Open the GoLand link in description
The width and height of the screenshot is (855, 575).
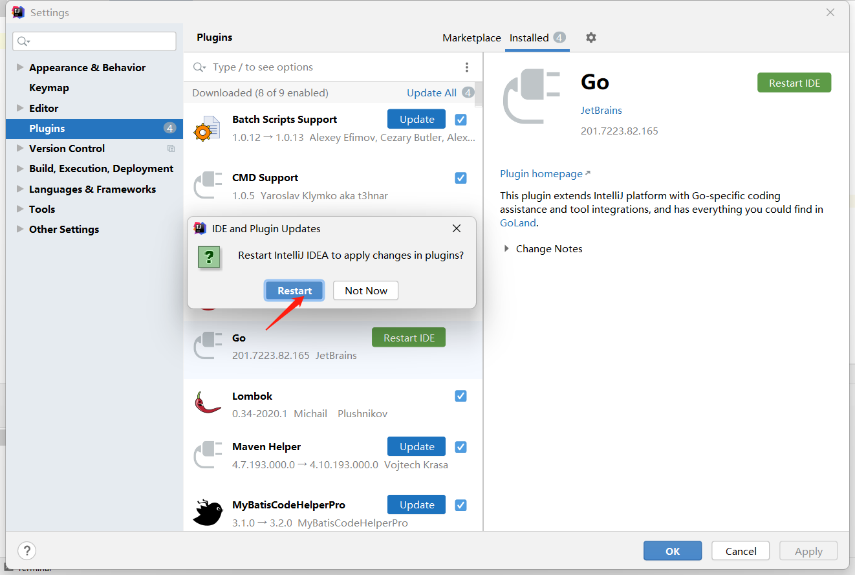(518, 222)
